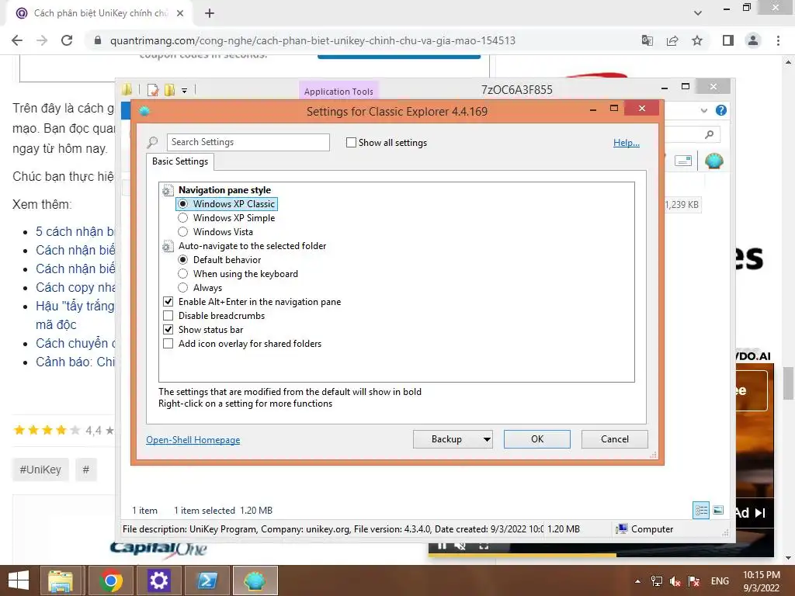Open File Explorer from the taskbar

61,580
